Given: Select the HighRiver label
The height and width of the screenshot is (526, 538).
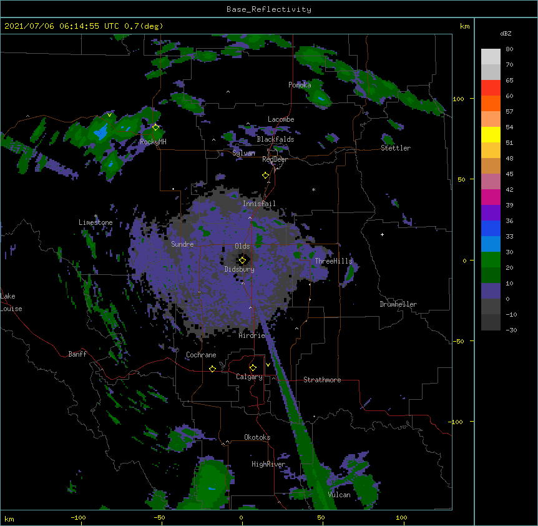Looking at the screenshot, I should [x=268, y=464].
